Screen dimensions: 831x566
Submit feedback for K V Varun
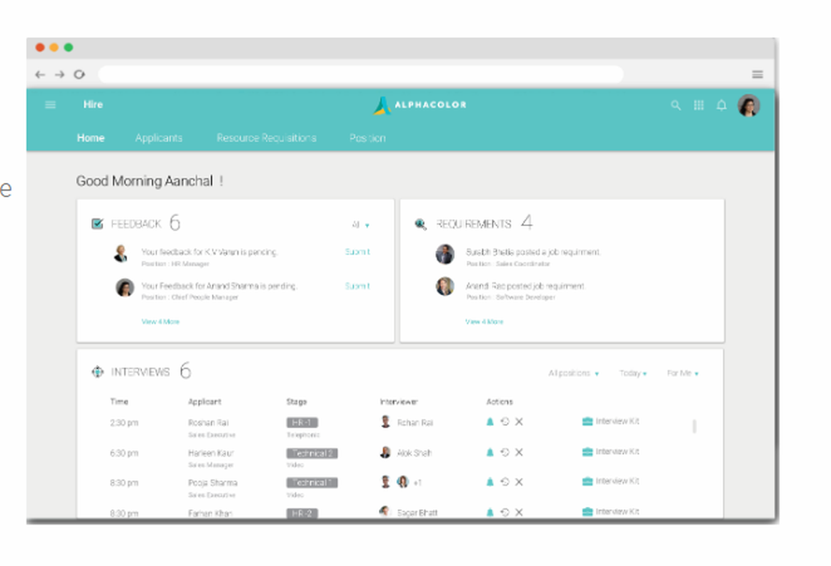pyautogui.click(x=356, y=252)
